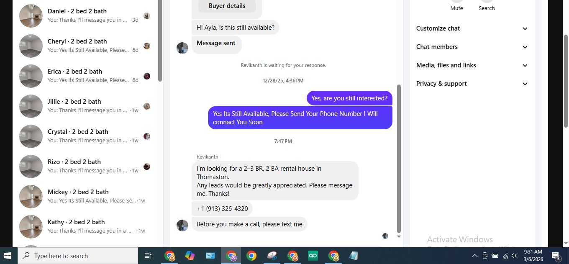Expand Media, files and links

[472, 65]
